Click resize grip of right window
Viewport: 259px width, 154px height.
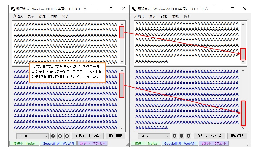click(x=249, y=145)
